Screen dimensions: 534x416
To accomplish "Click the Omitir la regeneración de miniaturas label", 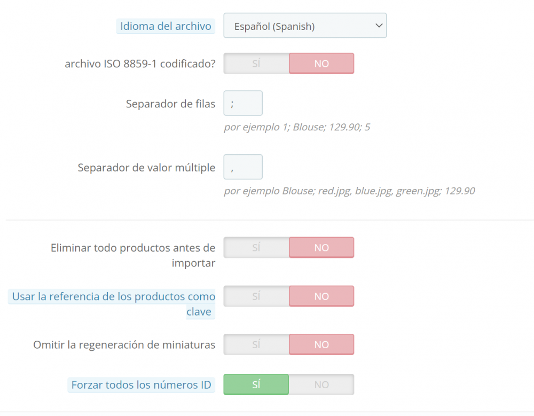I will [x=124, y=345].
